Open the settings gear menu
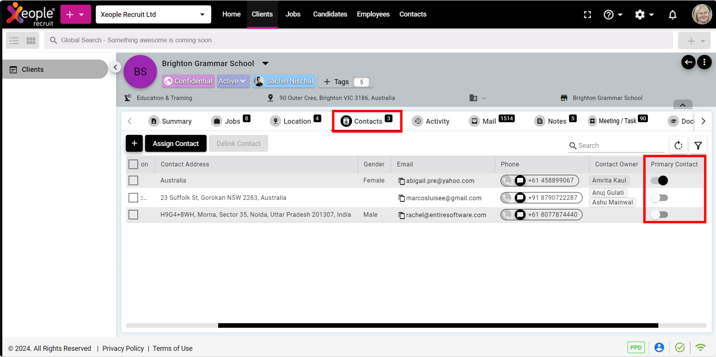This screenshot has height=357, width=716. [x=644, y=15]
